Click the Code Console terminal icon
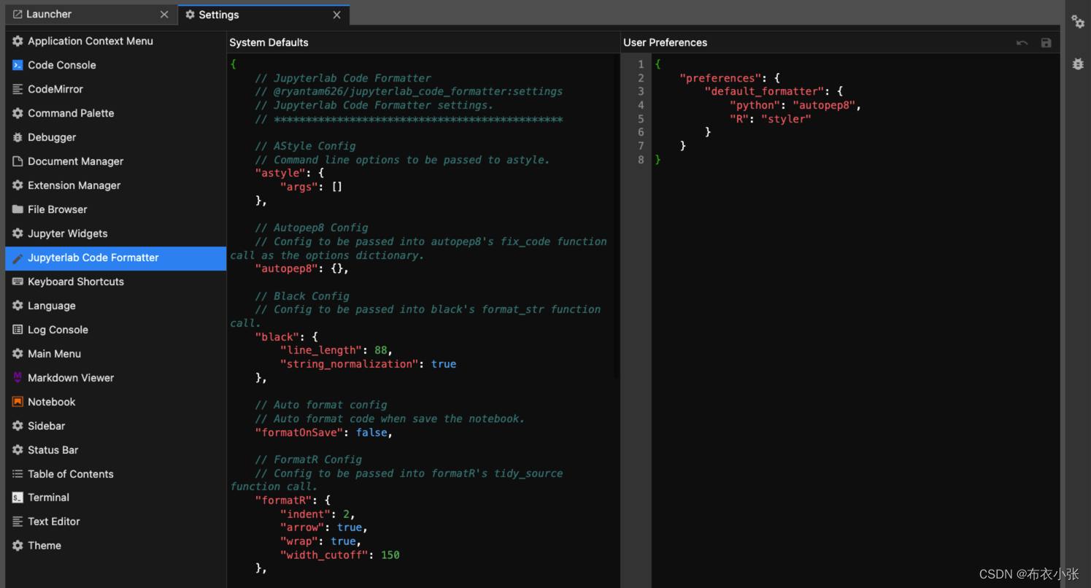The height and width of the screenshot is (588, 1091). tap(18, 66)
